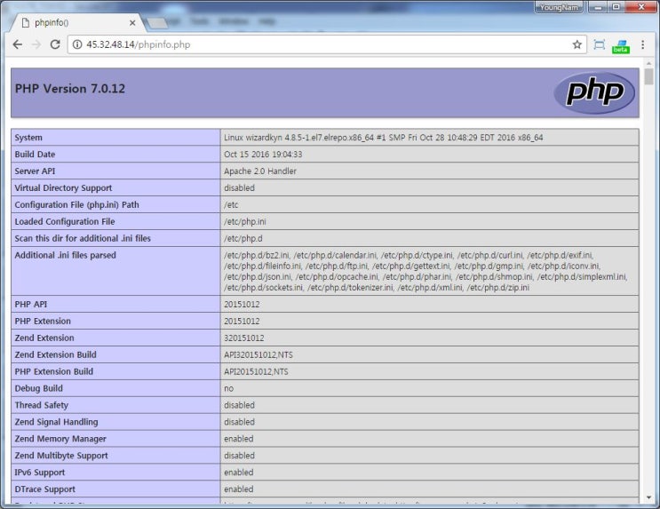
Task: Click the Debug Build label
Action: click(38, 388)
